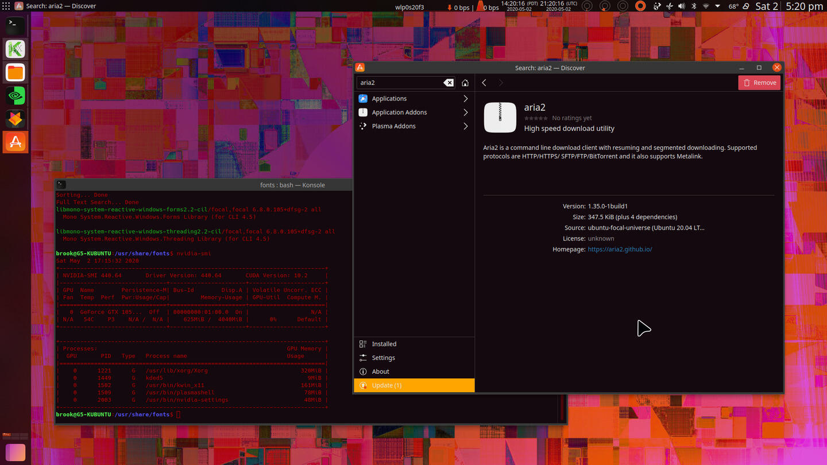Expand the Applications category chevron
This screenshot has width=827, height=465.
coord(465,99)
